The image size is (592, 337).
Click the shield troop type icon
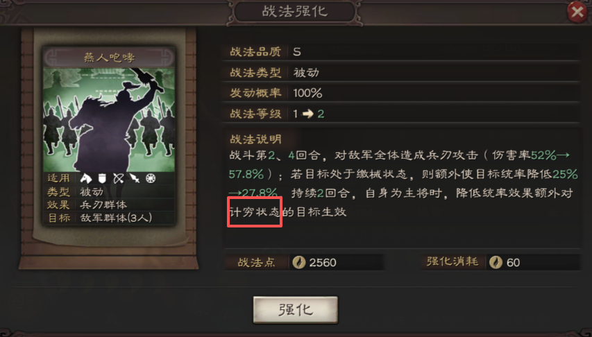(x=102, y=178)
